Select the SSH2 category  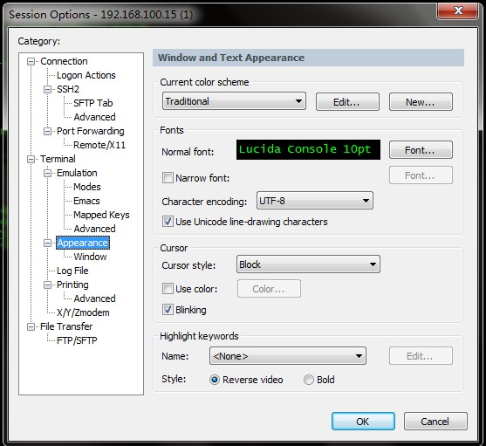coord(68,89)
